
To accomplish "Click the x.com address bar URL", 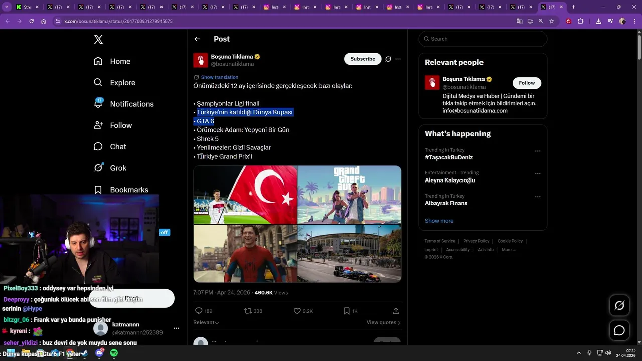I will click(x=118, y=21).
